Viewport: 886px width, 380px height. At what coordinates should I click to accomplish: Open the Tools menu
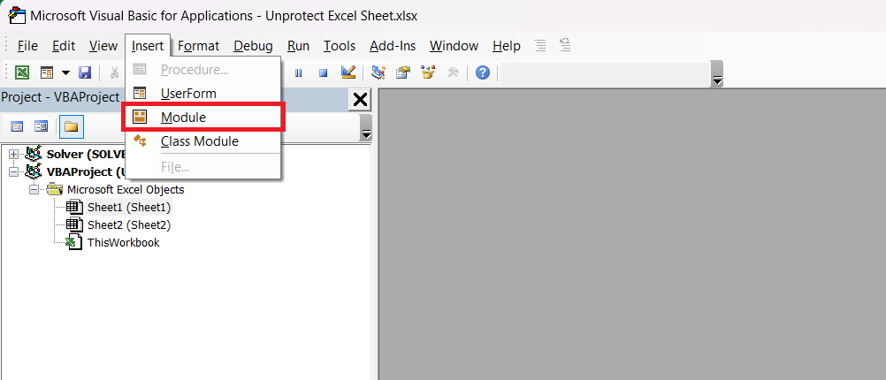point(339,46)
